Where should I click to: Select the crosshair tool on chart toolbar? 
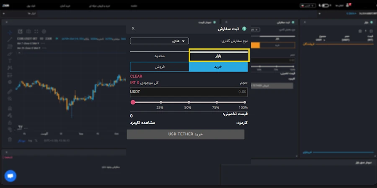point(10,32)
